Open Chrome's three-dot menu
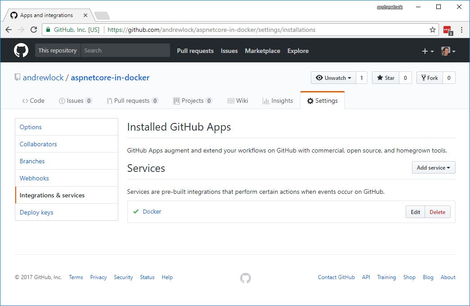Image resolution: width=470 pixels, height=306 pixels. pyautogui.click(x=461, y=30)
